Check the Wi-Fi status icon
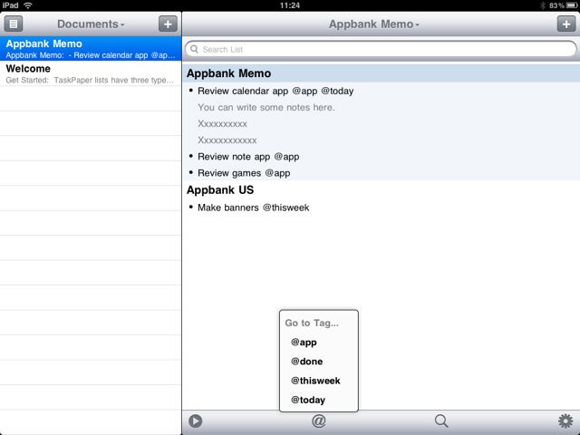Screen dimensions: 580x435 pyautogui.click(x=28, y=5)
